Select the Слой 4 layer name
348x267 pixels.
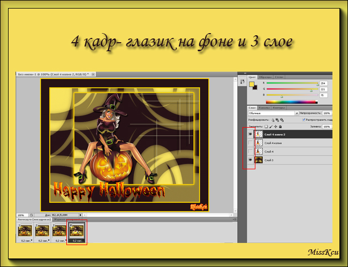(x=269, y=152)
